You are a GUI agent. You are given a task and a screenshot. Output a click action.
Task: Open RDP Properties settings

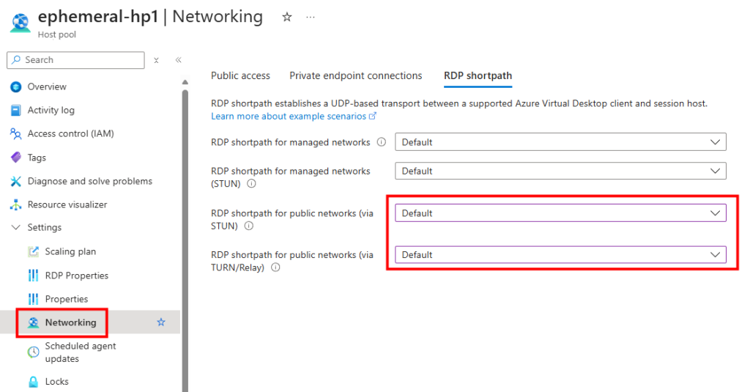76,275
